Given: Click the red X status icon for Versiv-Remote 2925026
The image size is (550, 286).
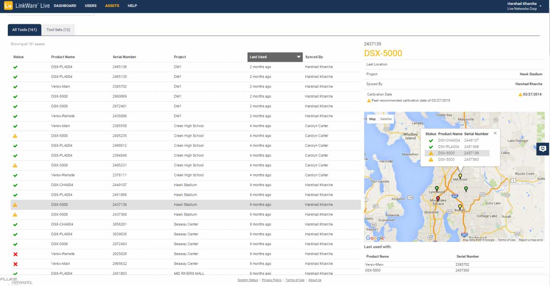Looking at the screenshot, I should click(15, 254).
